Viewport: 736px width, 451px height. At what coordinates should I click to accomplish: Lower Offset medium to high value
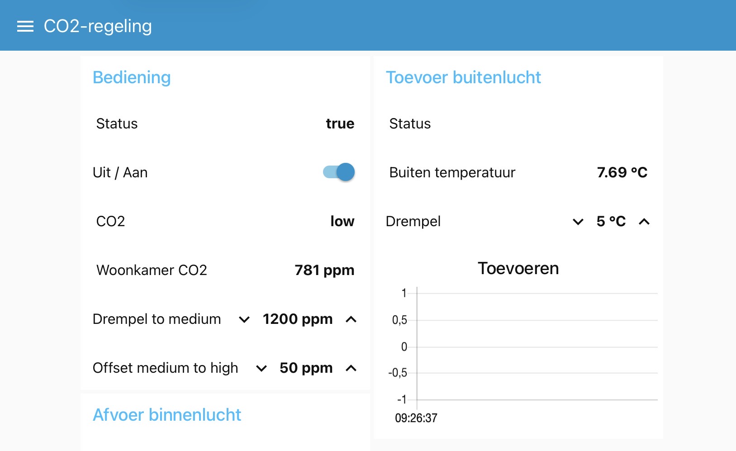(x=261, y=369)
